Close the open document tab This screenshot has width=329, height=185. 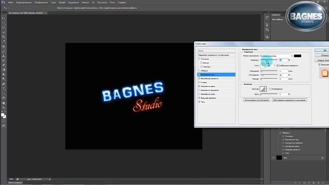click(46, 13)
